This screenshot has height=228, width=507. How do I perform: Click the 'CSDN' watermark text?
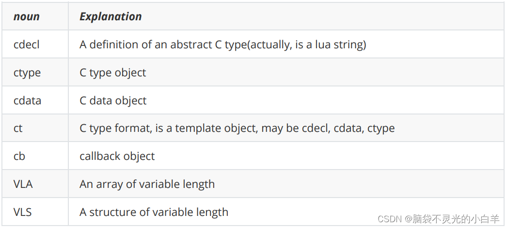[x=389, y=219]
